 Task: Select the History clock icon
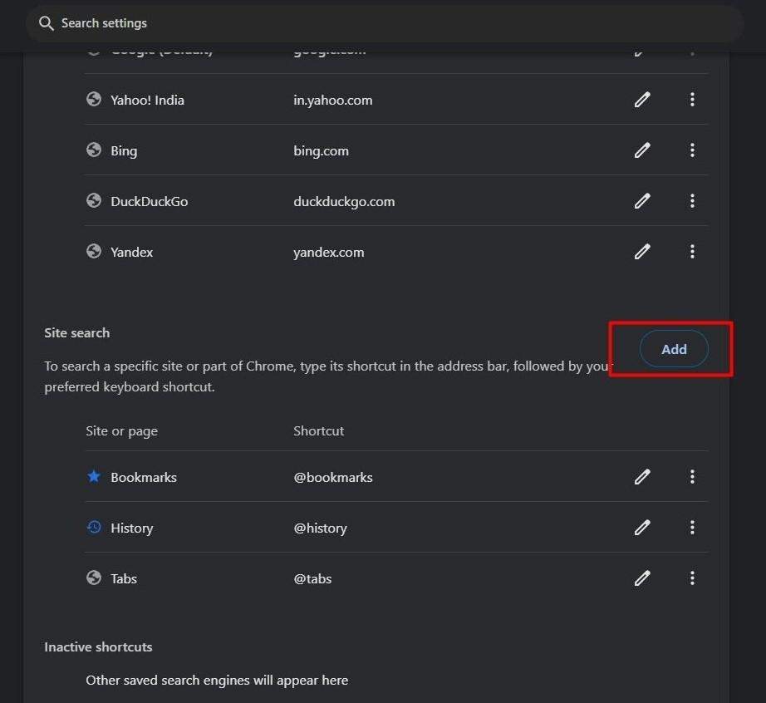(93, 527)
